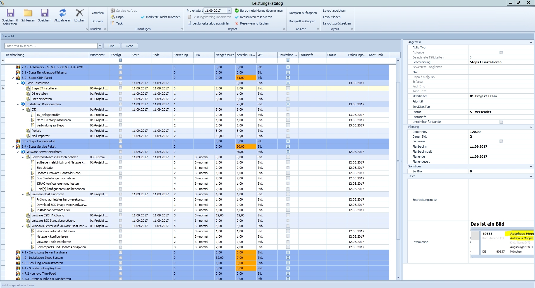This screenshot has width=535, height=288.
Task: Click the Speichern & Schliessen icon
Action: (10, 13)
